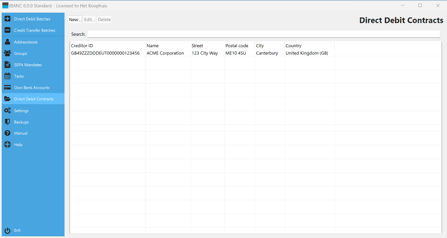447x238 pixels.
Task: Click the Settings gears icon
Action: (7, 111)
